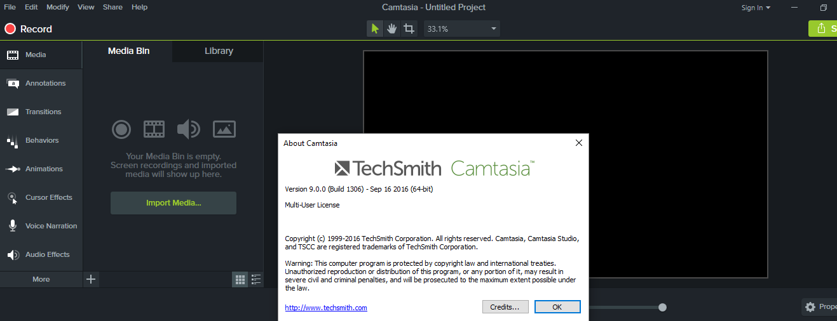Open the http://www.techsmith.com link
The image size is (837, 321).
tap(326, 308)
